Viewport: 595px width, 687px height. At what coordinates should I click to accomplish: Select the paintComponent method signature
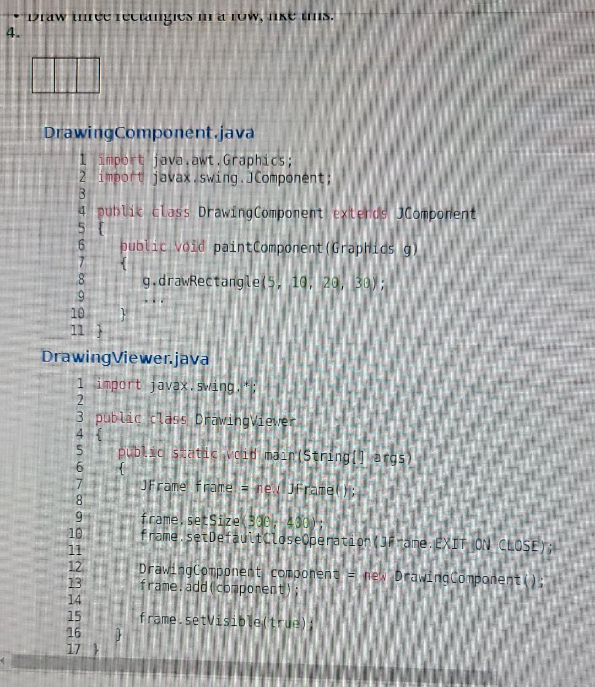pyautogui.click(x=267, y=248)
